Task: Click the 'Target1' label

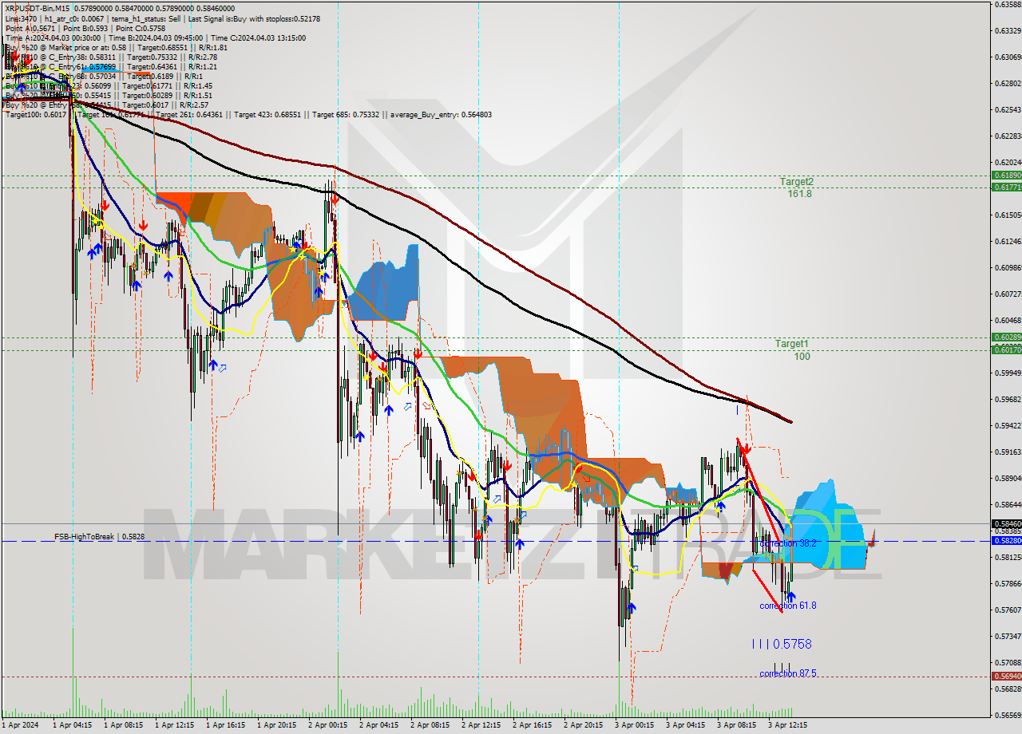Action: pyautogui.click(x=792, y=344)
